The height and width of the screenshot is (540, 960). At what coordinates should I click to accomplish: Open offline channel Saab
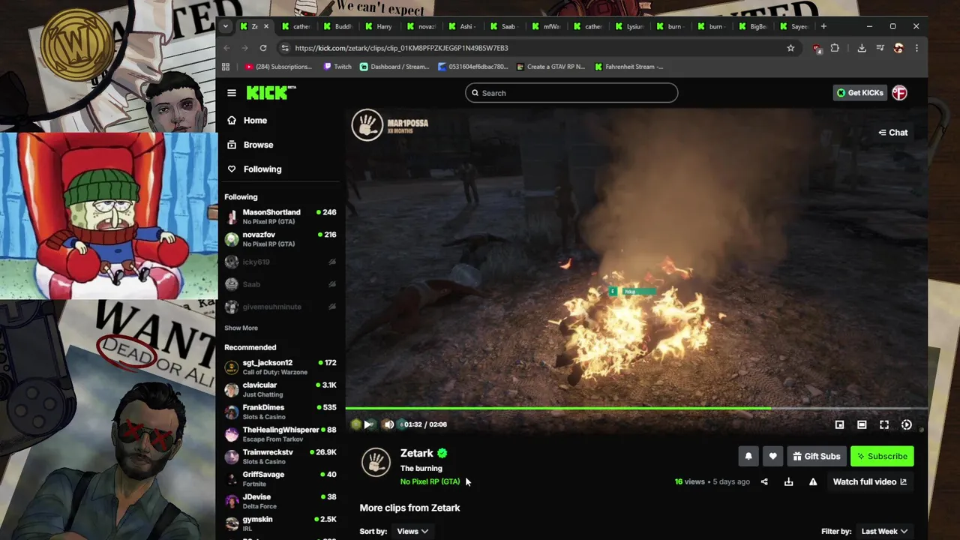point(280,284)
